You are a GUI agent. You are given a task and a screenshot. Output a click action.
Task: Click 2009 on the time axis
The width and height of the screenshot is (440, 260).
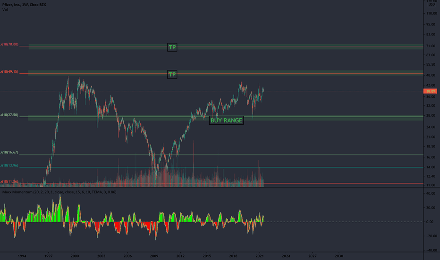tap(154, 256)
